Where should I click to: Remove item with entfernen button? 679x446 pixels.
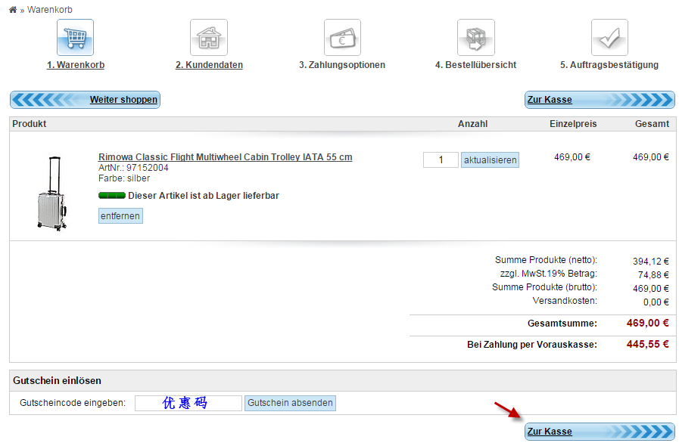pos(120,216)
